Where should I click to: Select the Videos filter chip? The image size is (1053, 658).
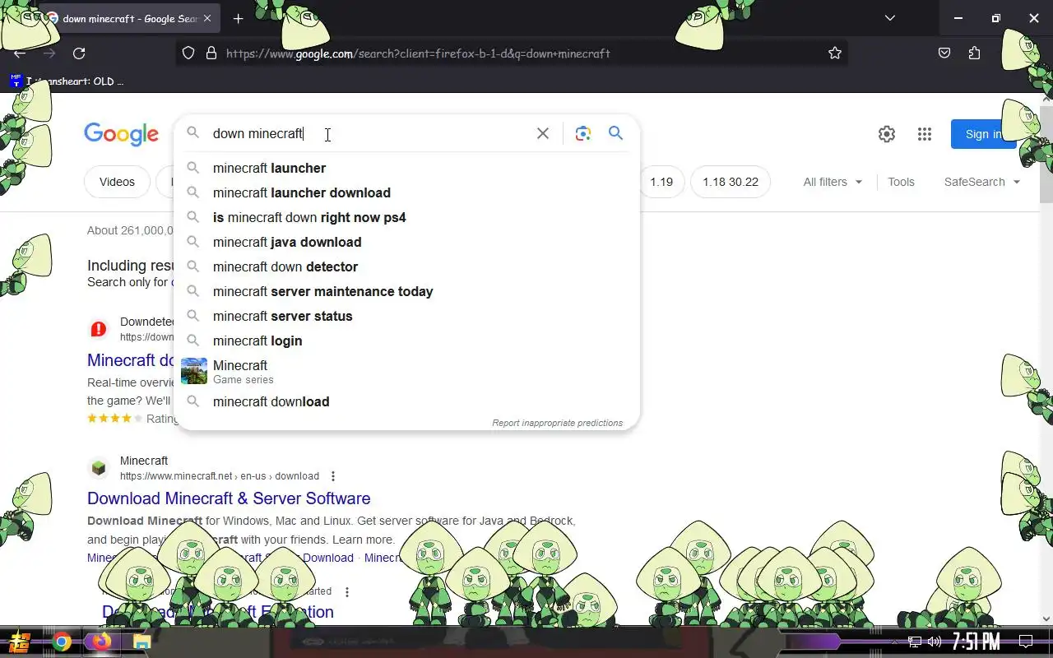pos(117,182)
